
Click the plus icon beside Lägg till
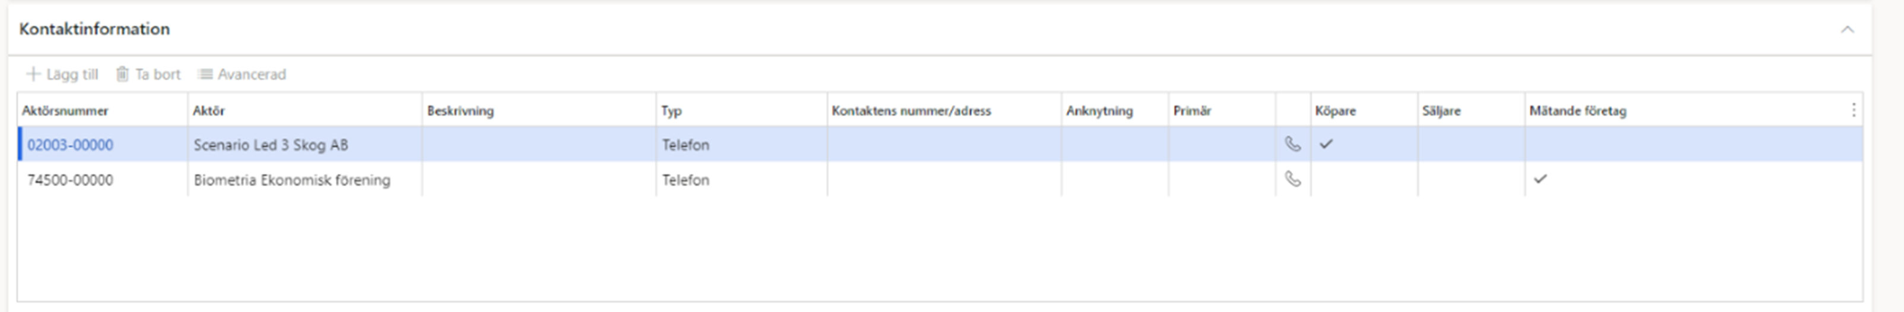pos(33,74)
